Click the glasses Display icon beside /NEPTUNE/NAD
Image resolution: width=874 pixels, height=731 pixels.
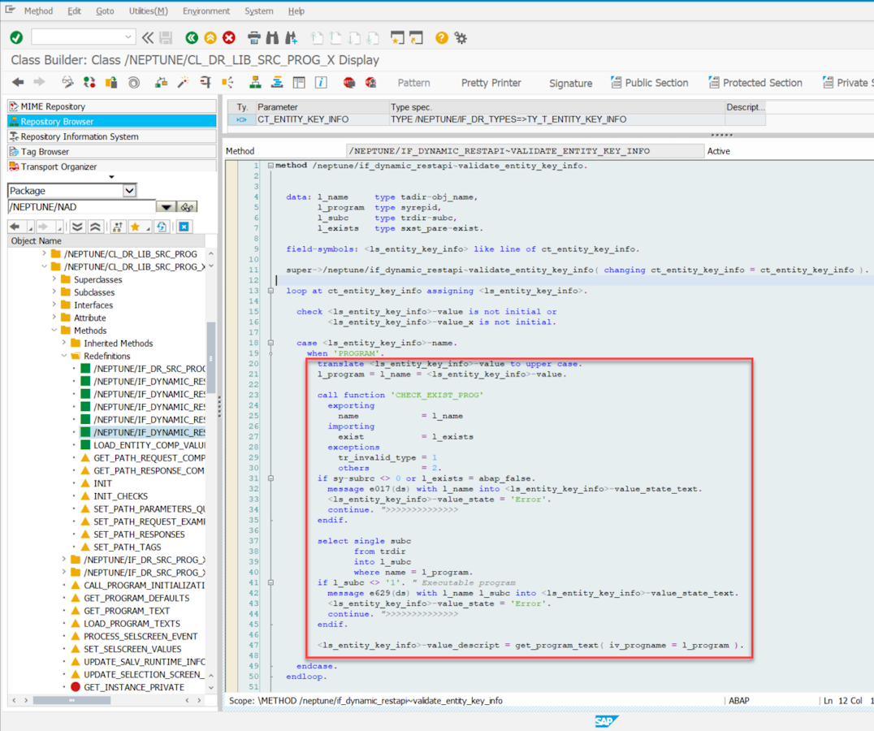pos(188,207)
